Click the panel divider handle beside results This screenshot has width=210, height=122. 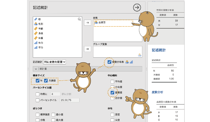[x=146, y=69]
